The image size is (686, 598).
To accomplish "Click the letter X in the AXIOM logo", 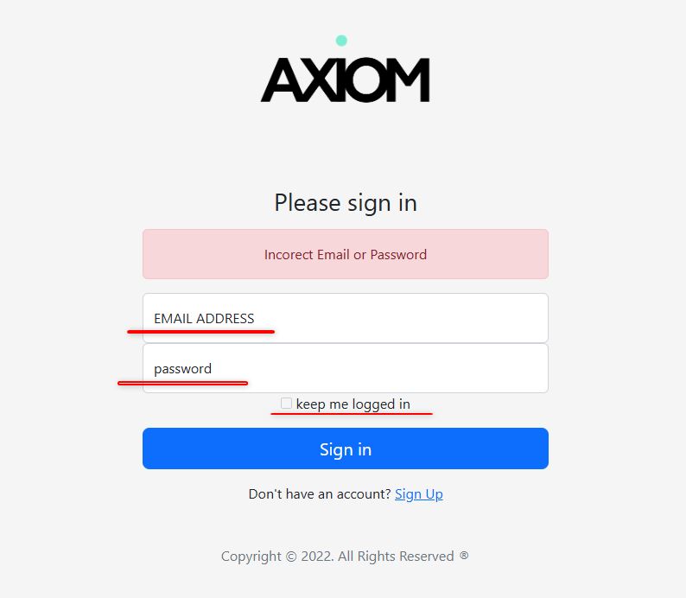I will point(319,80).
